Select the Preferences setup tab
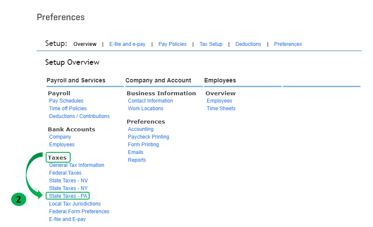This screenshot has height=227, width=373. (288, 44)
